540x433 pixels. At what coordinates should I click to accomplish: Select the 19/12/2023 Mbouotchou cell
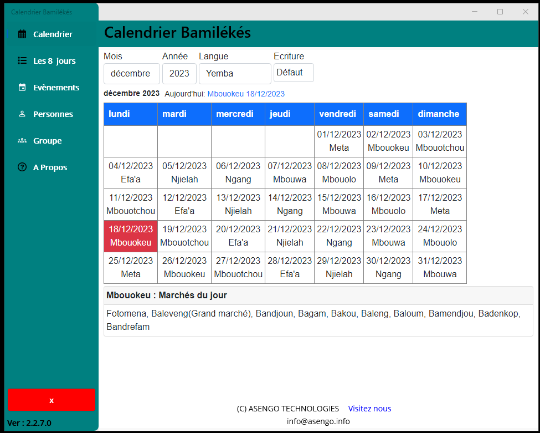(x=184, y=236)
